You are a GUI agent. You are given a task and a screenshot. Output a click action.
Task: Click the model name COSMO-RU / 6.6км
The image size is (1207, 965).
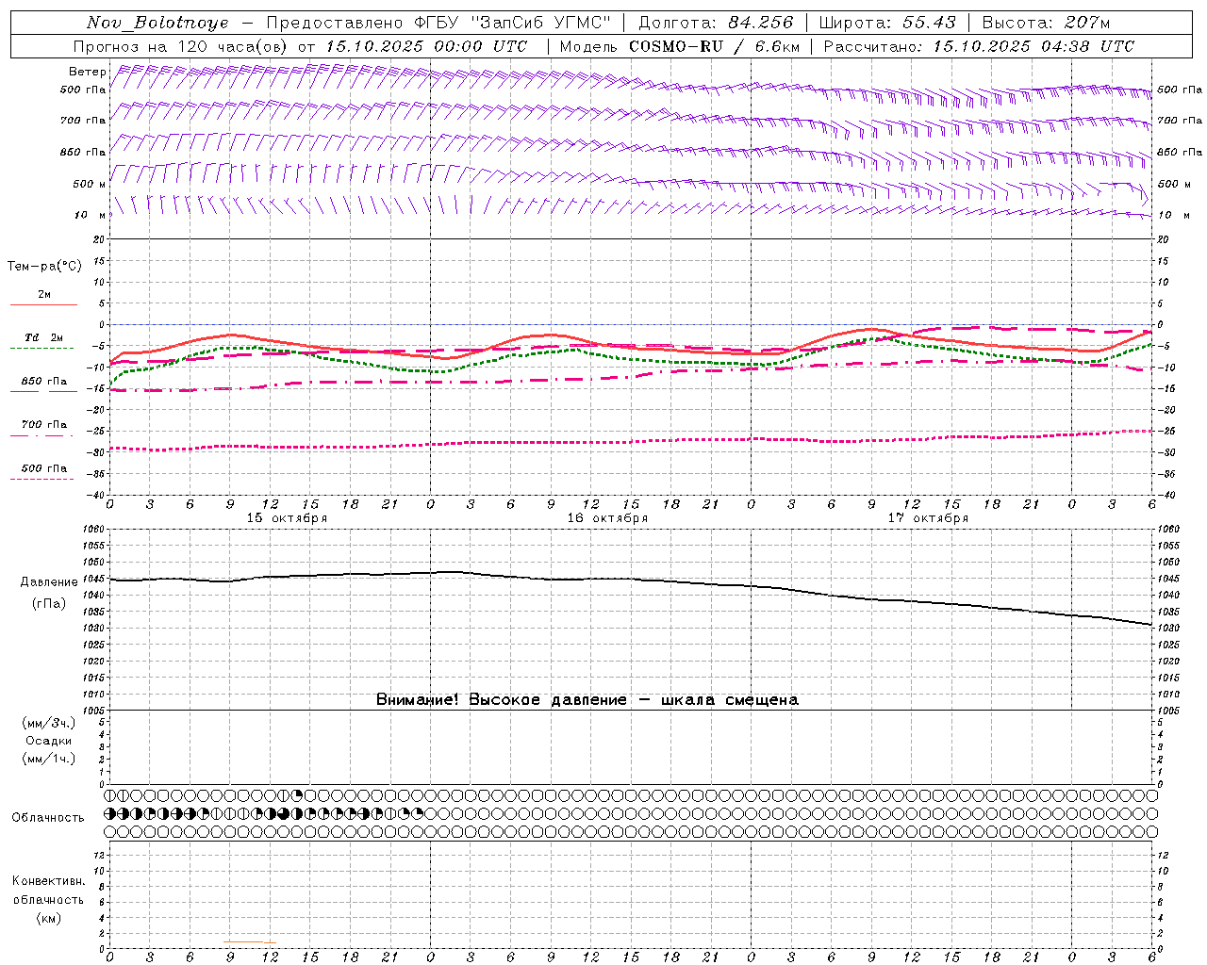point(714,46)
